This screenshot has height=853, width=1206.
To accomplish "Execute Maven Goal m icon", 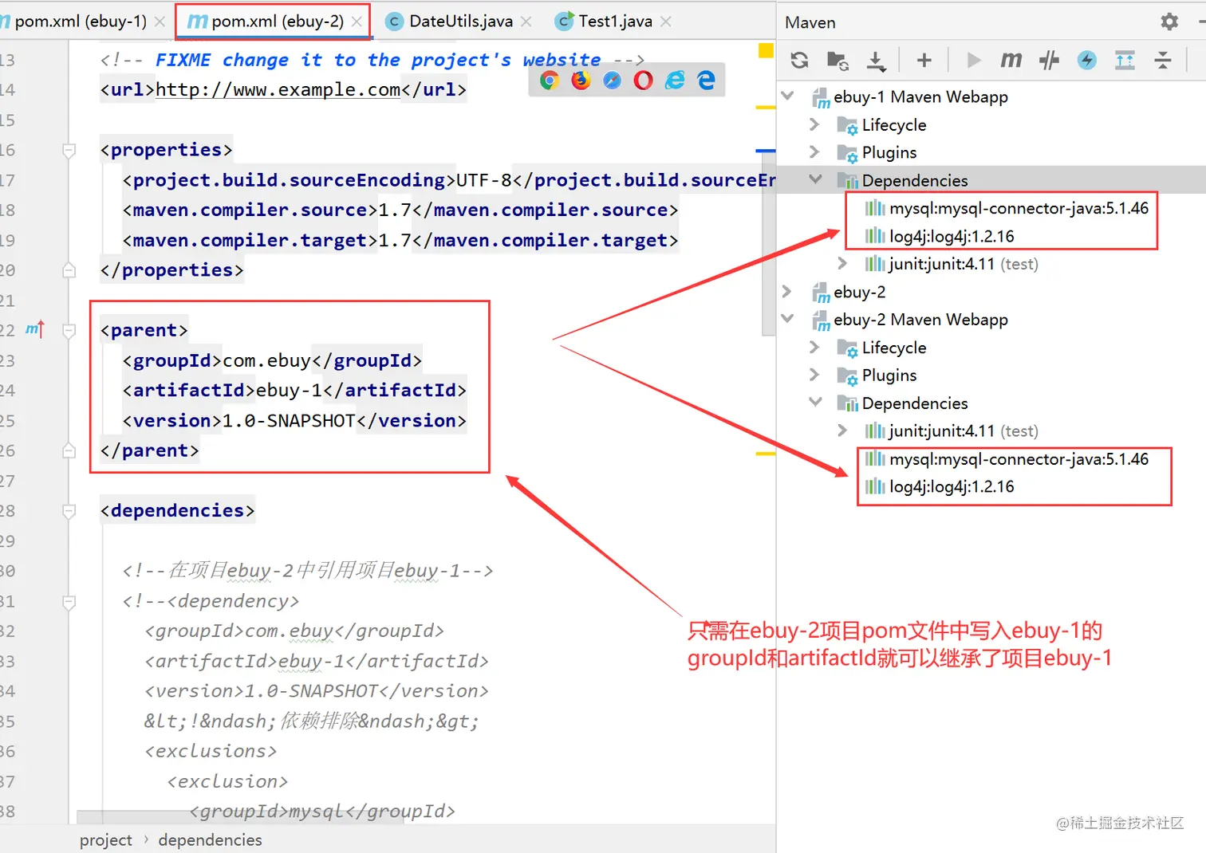I will point(1011,60).
